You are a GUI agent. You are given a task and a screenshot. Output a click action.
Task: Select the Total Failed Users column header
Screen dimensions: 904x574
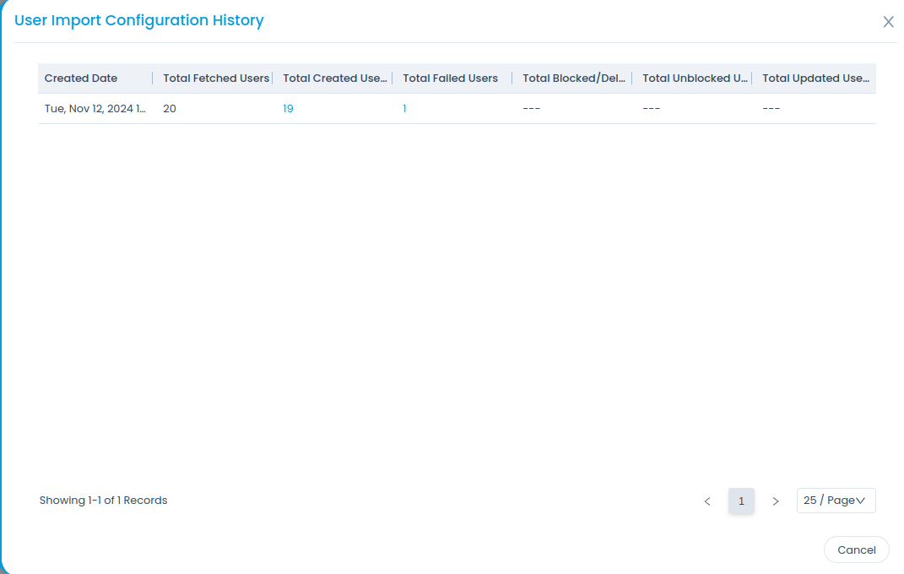tap(450, 79)
